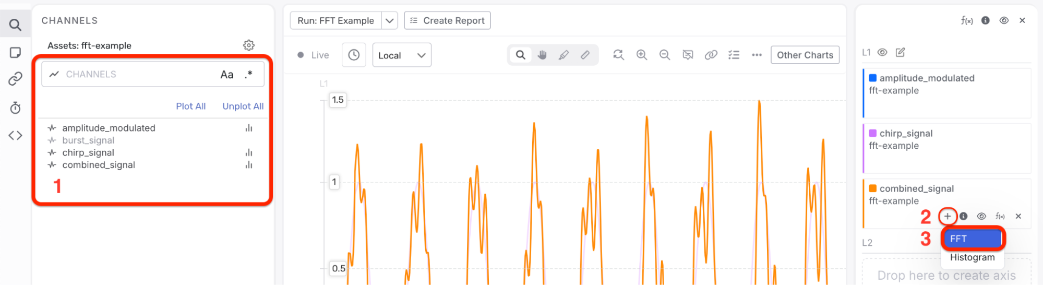
Task: Click chirp_signal purple color swatch
Action: pos(872,133)
